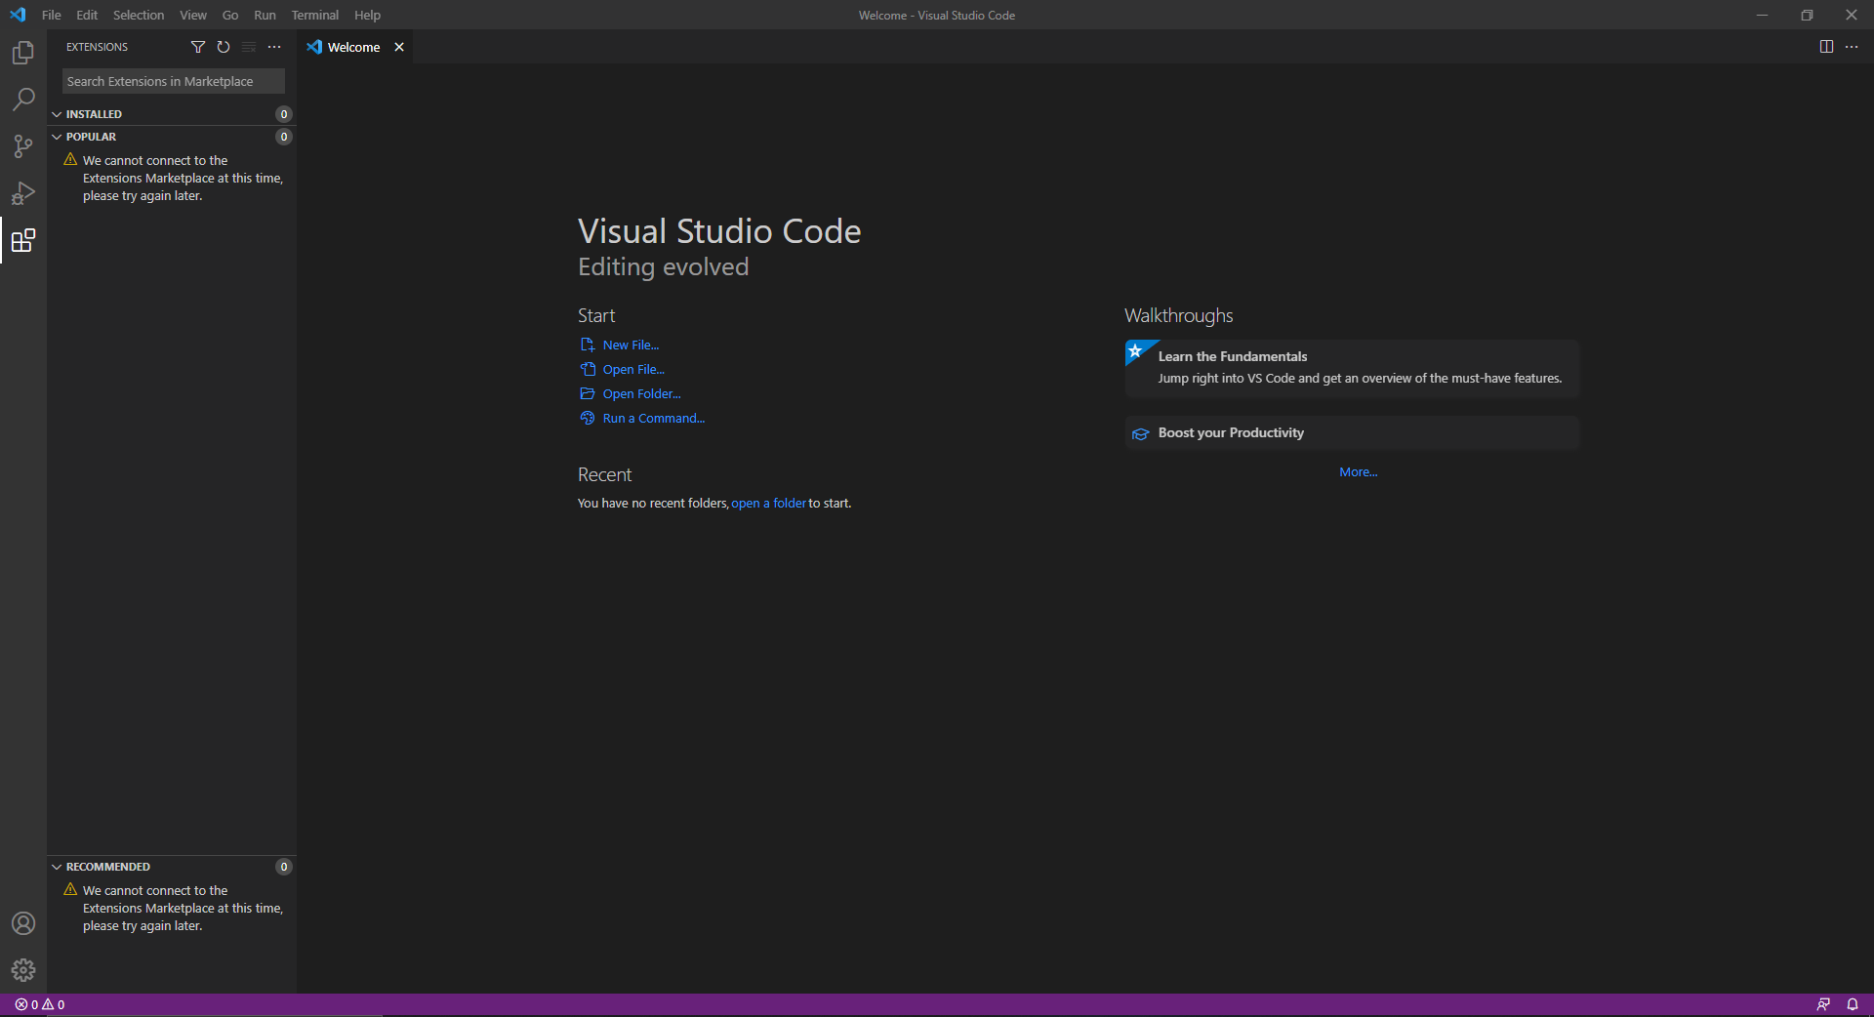
Task: Click the Recommended section count badge
Action: (x=284, y=867)
